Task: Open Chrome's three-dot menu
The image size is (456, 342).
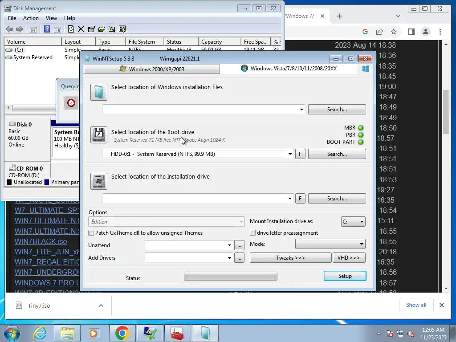Action: click(x=440, y=32)
